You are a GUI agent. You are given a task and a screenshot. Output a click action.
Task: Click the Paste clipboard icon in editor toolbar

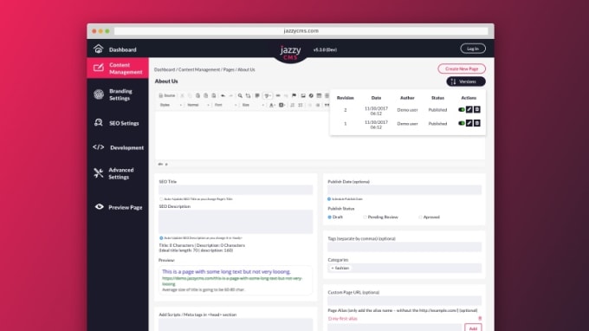coord(197,96)
